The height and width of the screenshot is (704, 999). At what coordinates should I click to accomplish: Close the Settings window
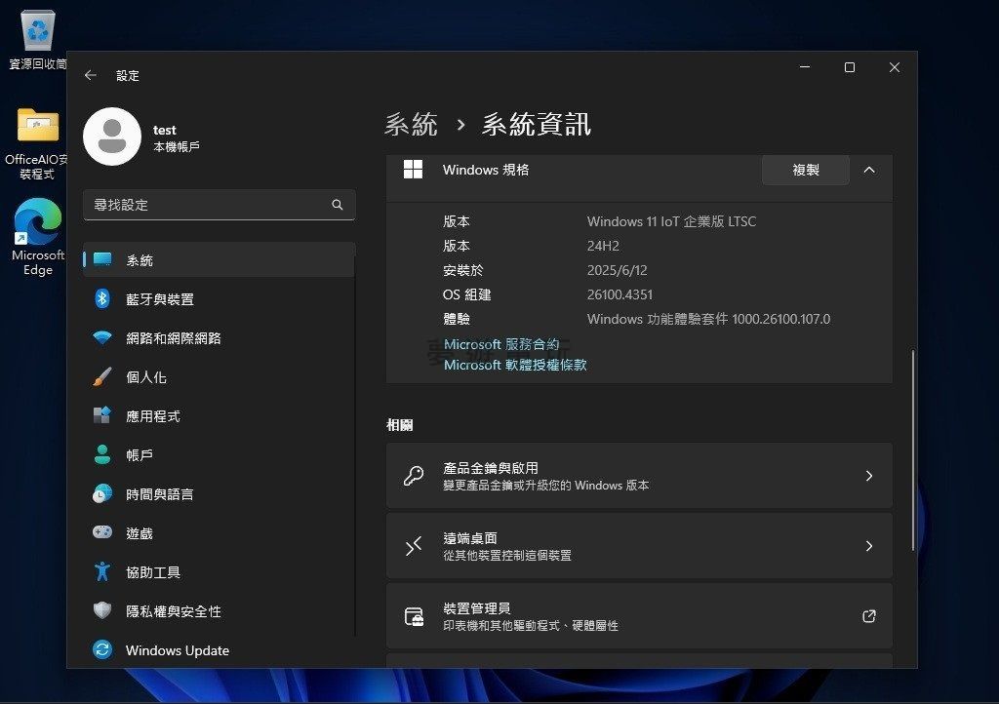click(894, 67)
